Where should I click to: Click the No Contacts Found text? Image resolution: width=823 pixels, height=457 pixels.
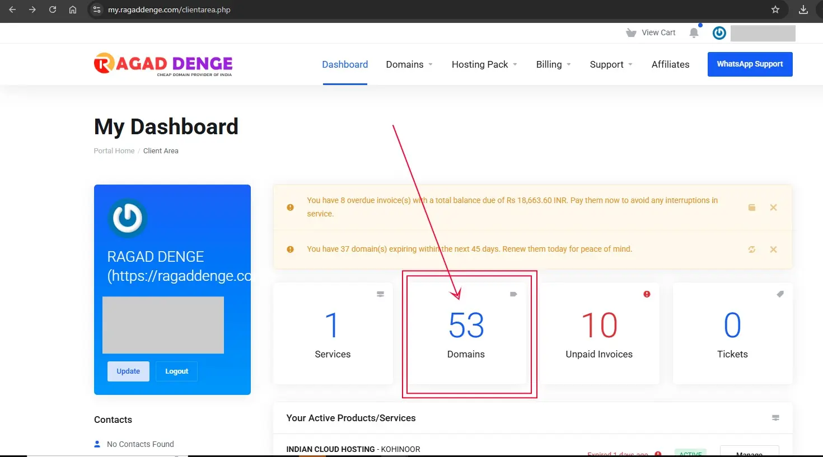[x=141, y=444]
